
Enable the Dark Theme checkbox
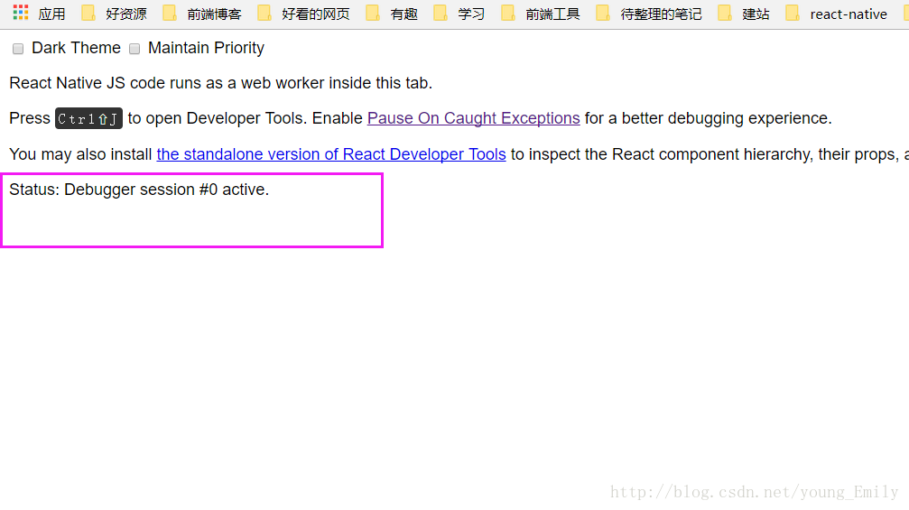(18, 49)
